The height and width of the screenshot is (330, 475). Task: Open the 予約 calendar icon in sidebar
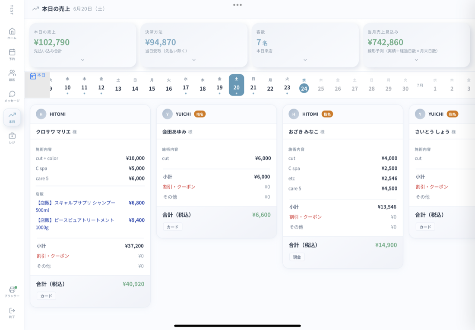click(x=12, y=54)
